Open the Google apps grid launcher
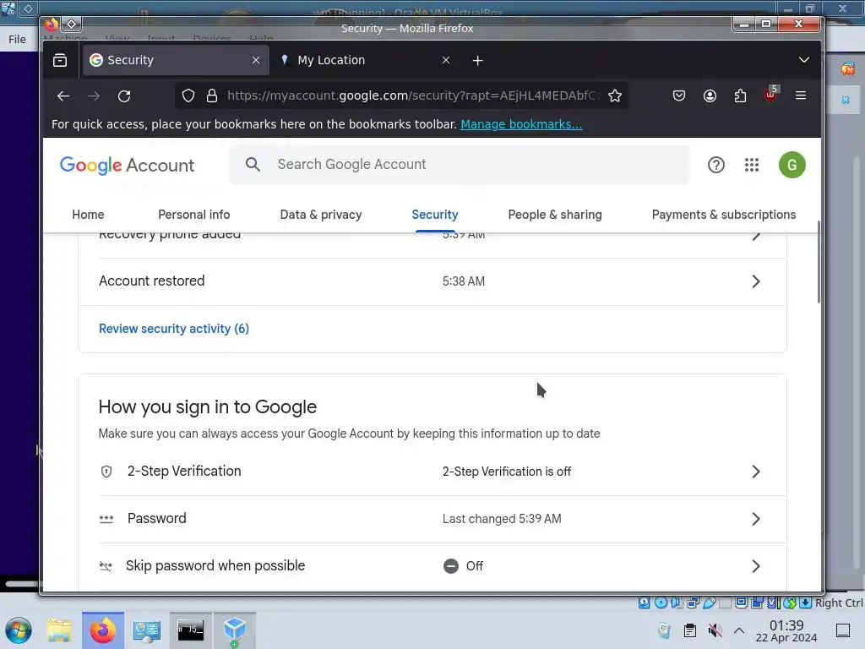The height and width of the screenshot is (649, 865). coord(752,165)
